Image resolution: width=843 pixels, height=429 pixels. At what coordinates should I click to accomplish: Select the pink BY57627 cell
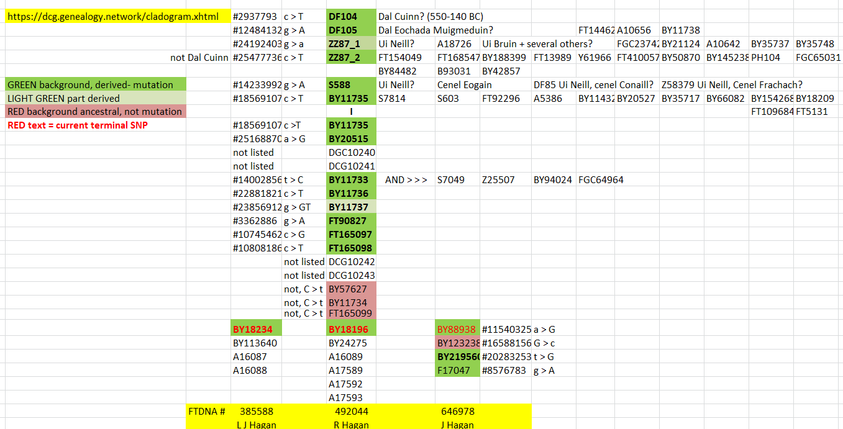[x=351, y=289]
